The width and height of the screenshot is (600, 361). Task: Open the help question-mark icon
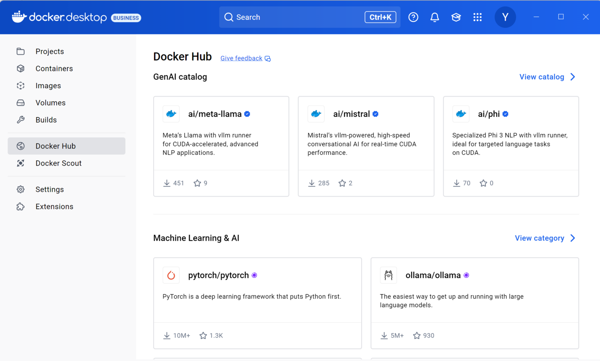point(413,17)
